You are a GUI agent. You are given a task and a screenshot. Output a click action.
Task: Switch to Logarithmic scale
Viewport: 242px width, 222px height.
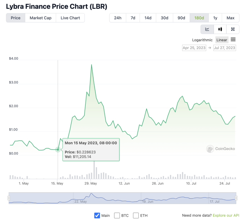tap(202, 40)
